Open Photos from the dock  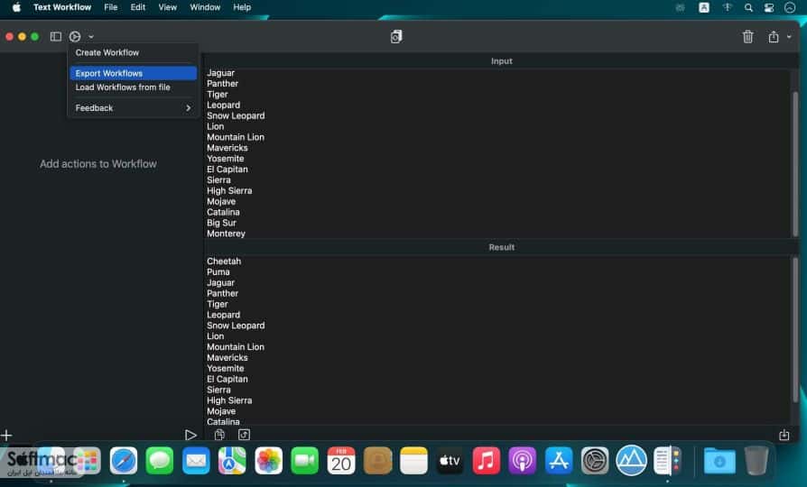coord(269,460)
